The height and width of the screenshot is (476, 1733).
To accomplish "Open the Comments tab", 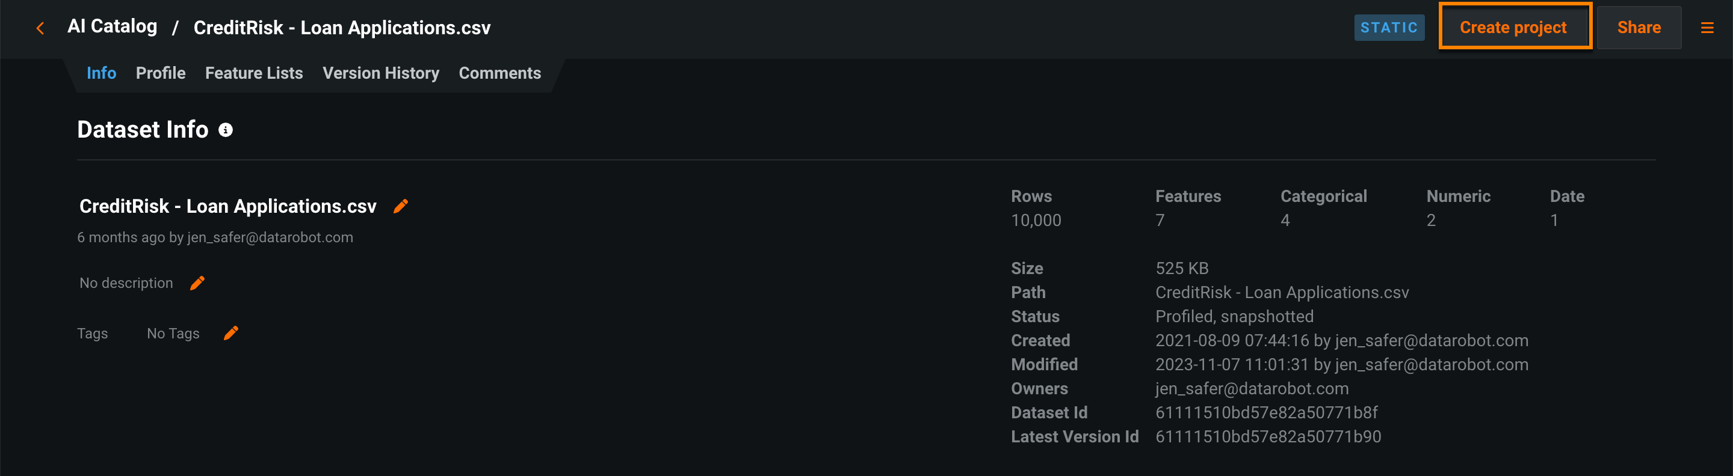I will (x=499, y=73).
